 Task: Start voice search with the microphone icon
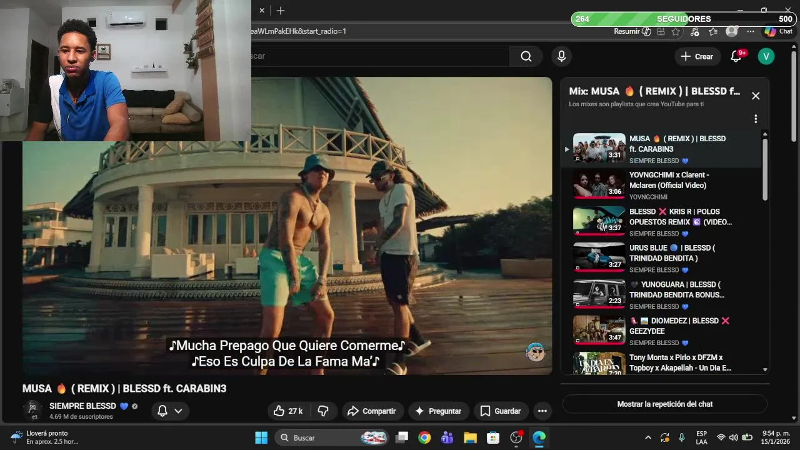[x=561, y=56]
